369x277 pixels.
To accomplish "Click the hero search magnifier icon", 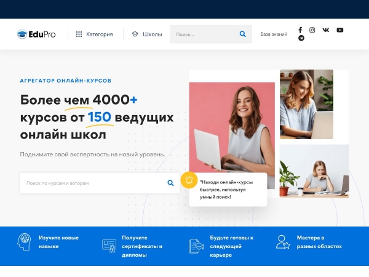I will point(170,183).
